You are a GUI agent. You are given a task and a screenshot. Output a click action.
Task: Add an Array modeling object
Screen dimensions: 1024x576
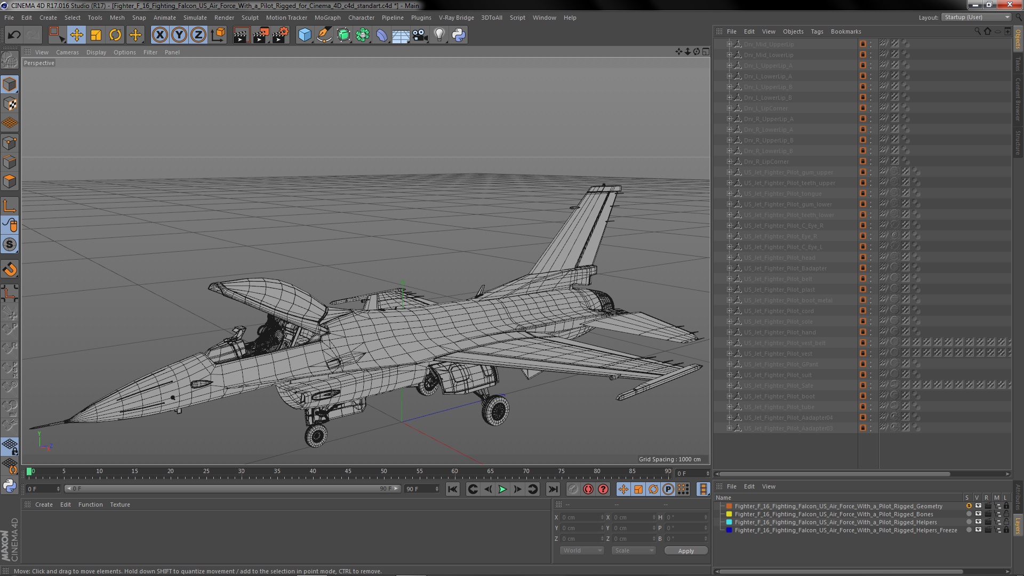tap(363, 35)
